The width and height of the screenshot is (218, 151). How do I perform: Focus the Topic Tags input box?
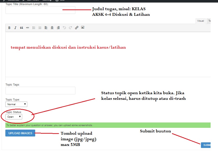tap(40, 91)
